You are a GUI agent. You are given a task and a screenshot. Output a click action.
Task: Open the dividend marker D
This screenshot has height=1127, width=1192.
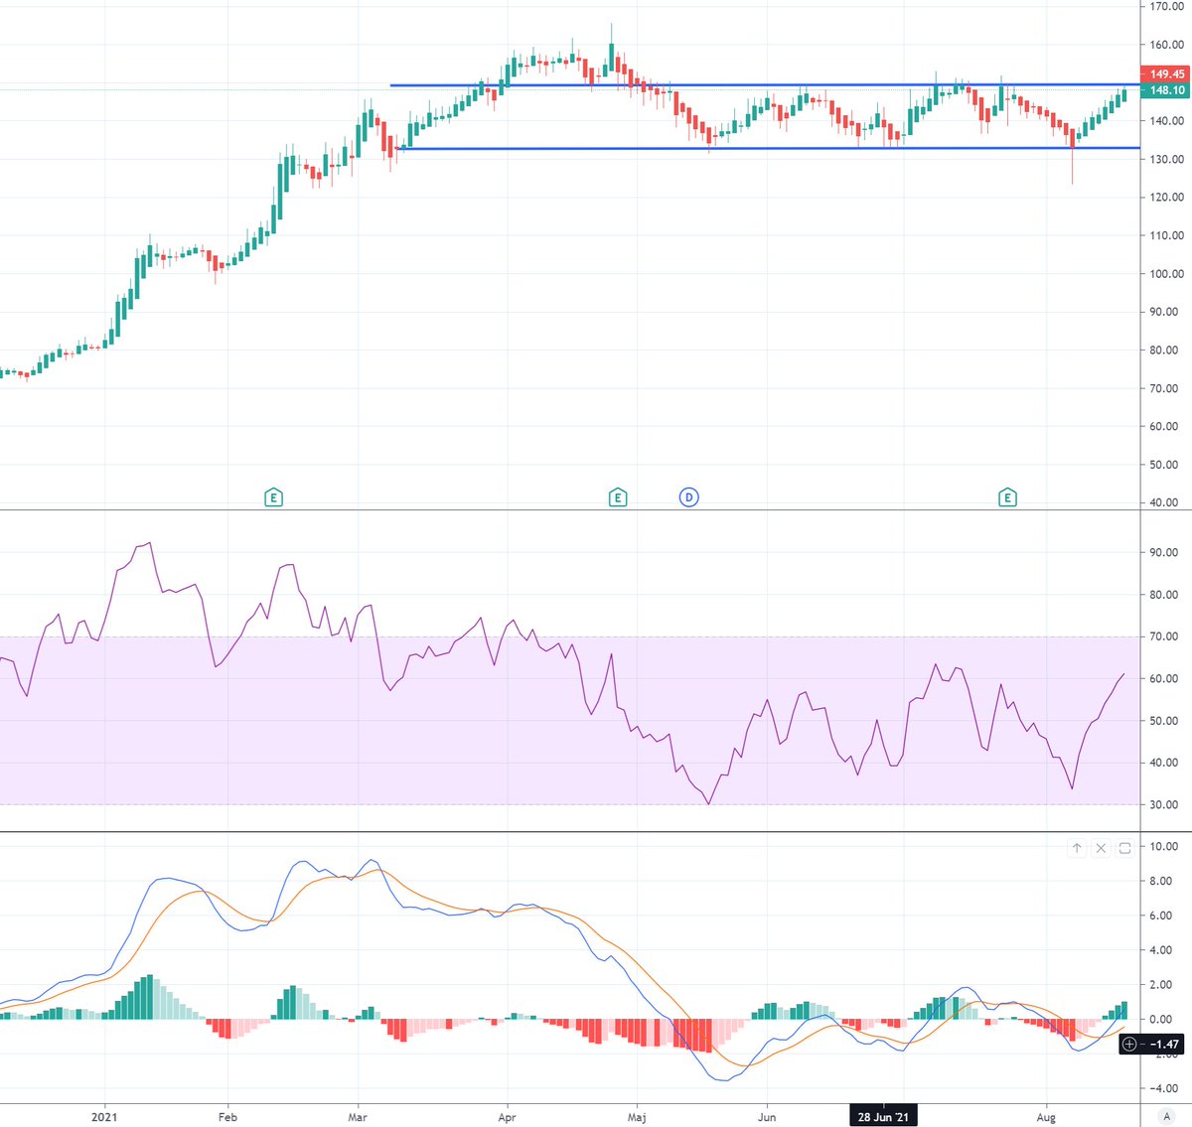coord(688,496)
